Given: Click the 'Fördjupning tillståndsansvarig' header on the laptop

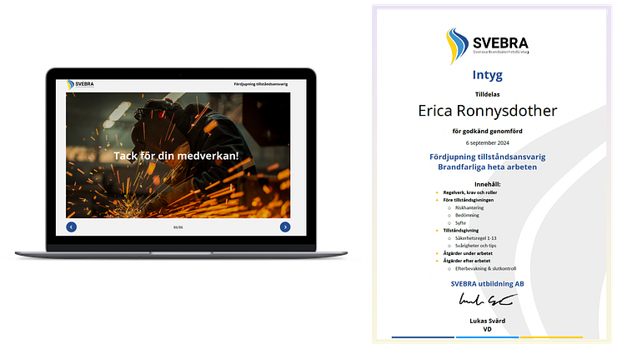Looking at the screenshot, I should (261, 84).
